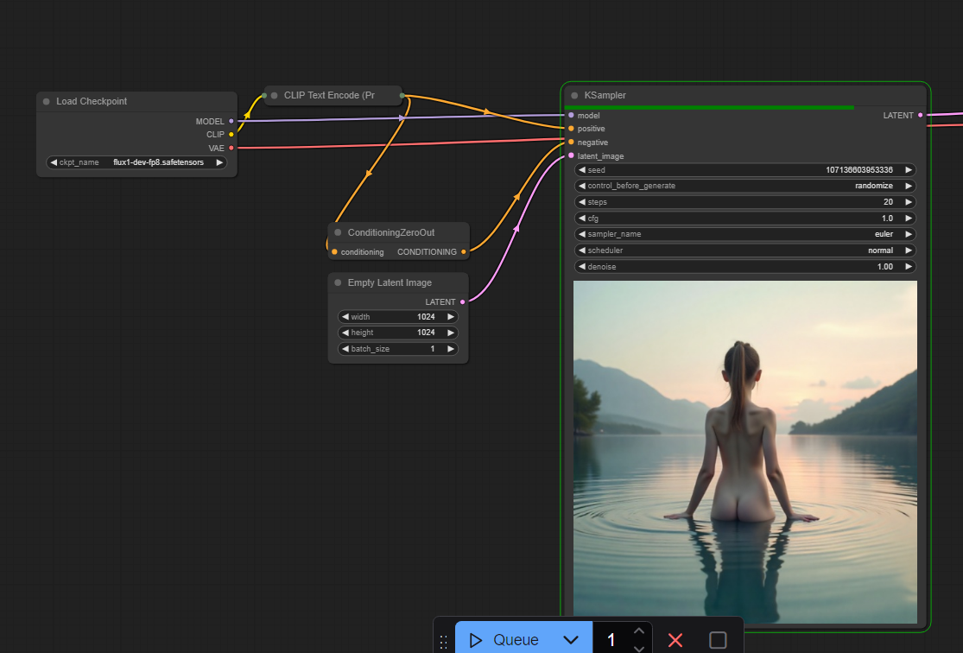Viewport: 963px width, 653px height.
Task: Open the ckpt_name flux1-dev-fp8.safetensors selector
Action: [x=136, y=162]
